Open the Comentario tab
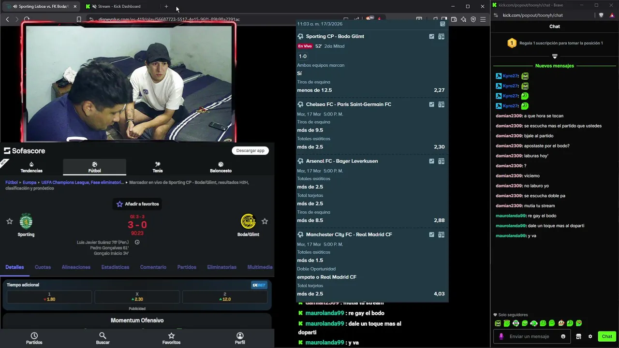The width and height of the screenshot is (619, 348). coord(153,267)
